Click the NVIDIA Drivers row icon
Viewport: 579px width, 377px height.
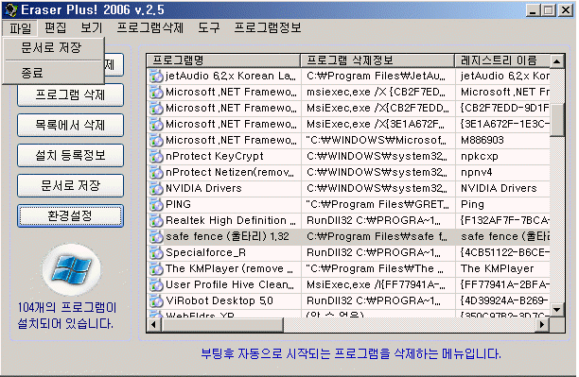(156, 189)
